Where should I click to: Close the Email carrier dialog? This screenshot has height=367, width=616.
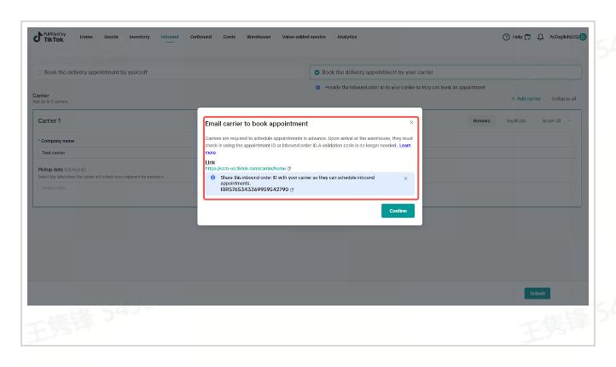point(411,122)
